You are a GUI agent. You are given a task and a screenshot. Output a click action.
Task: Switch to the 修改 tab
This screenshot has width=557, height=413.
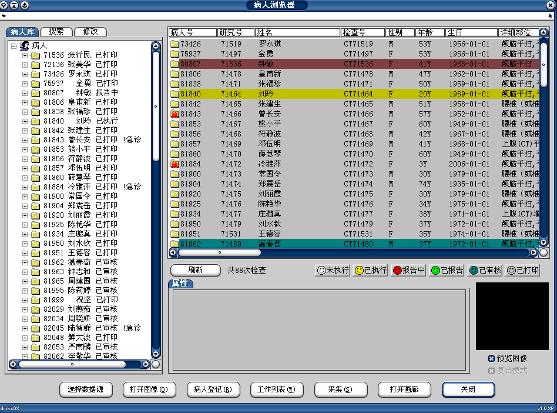tap(90, 32)
